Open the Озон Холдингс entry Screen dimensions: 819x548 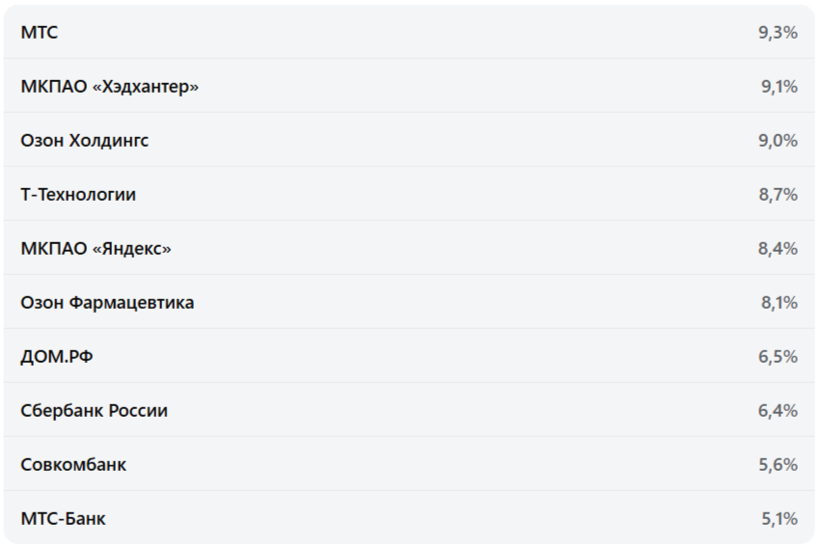pyautogui.click(x=84, y=141)
